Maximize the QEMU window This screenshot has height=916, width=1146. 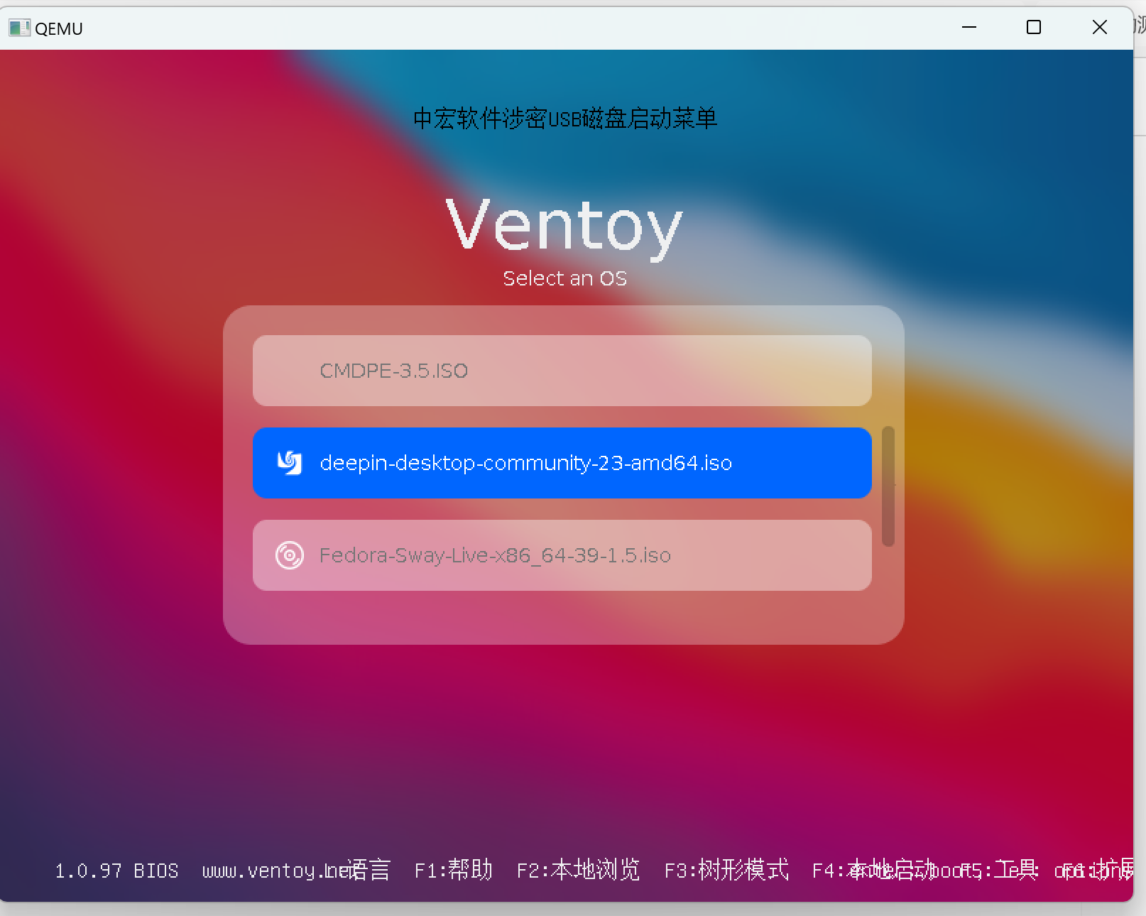pos(1034,27)
